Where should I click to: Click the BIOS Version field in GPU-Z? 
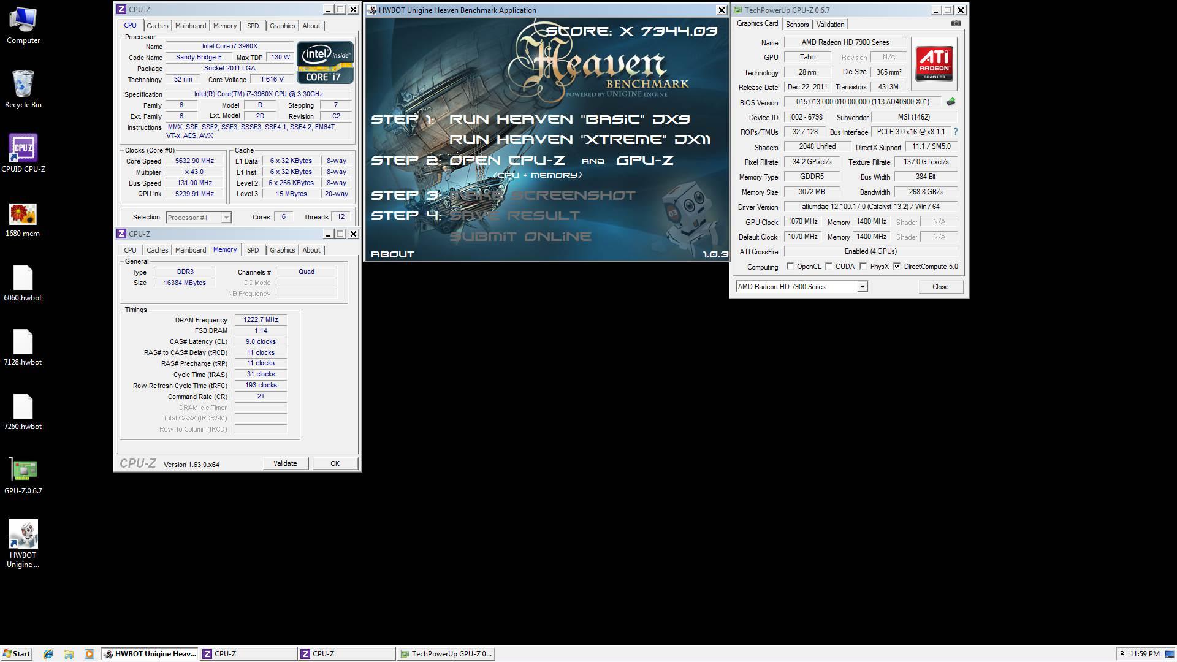(863, 102)
